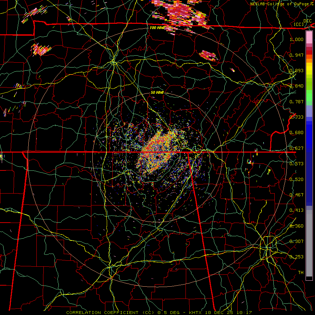The image size is (315, 315).
Task: Click the 0.520 scale value
Action: pos(296,180)
